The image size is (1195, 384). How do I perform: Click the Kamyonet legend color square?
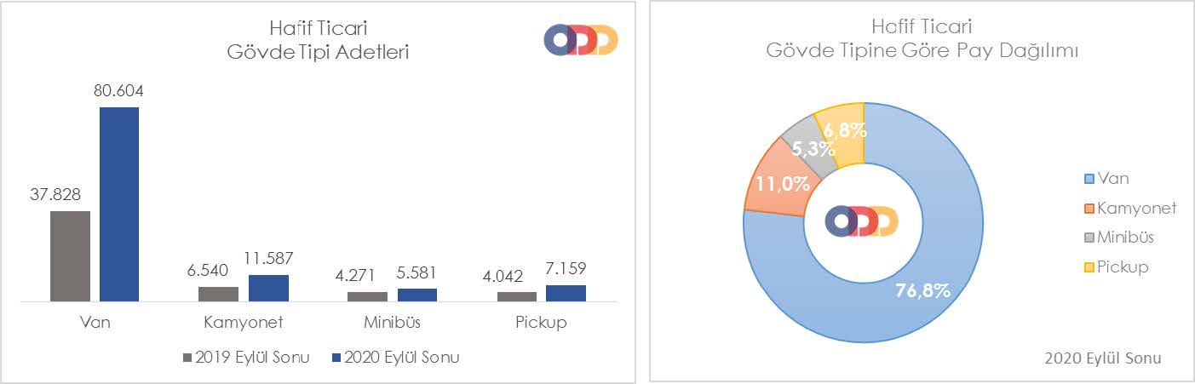point(1089,209)
